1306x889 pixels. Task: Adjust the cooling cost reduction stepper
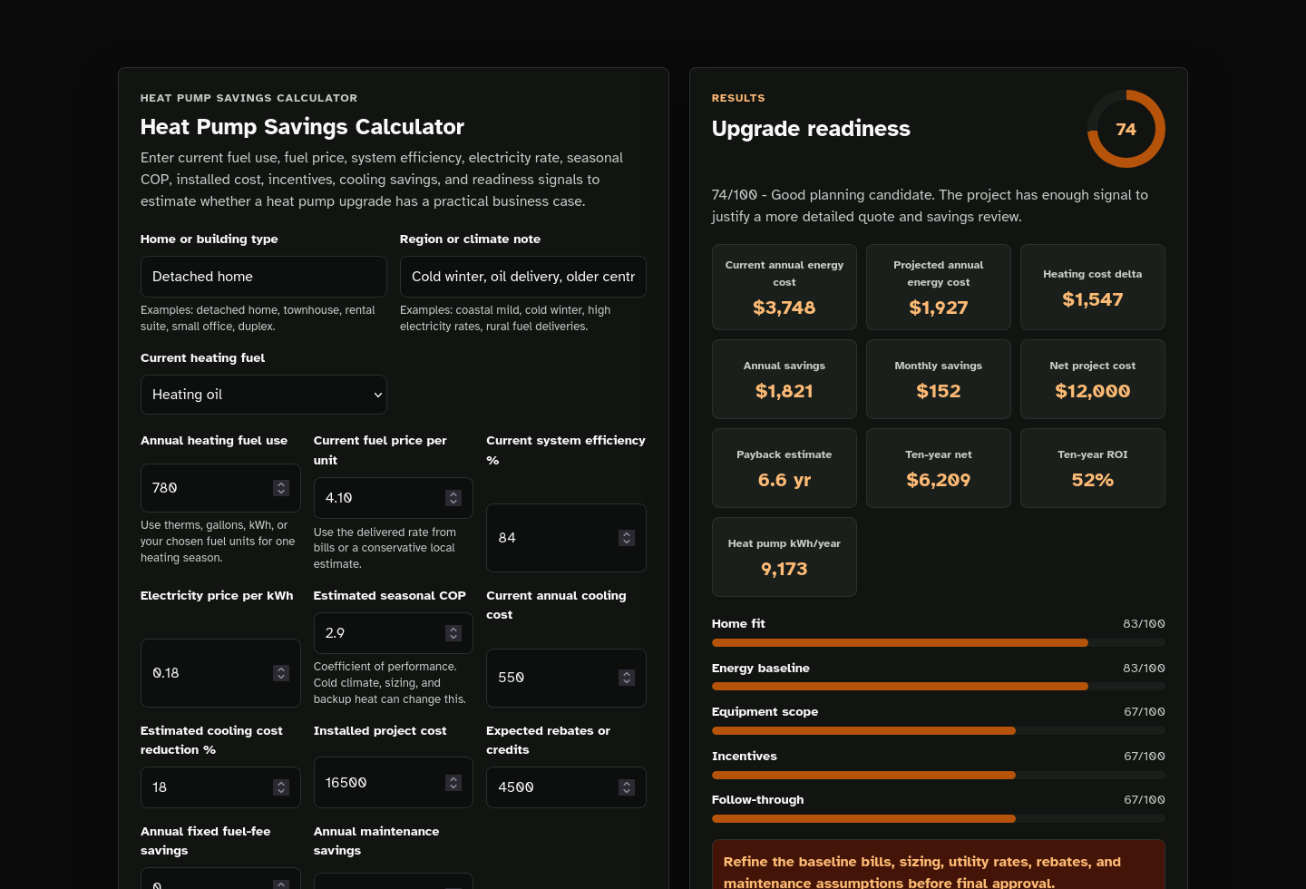[x=281, y=787]
